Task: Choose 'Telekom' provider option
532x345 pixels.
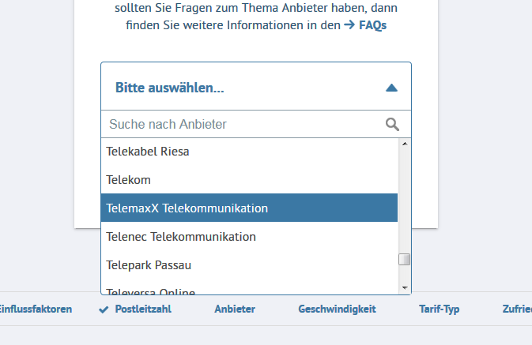Action: [x=249, y=180]
